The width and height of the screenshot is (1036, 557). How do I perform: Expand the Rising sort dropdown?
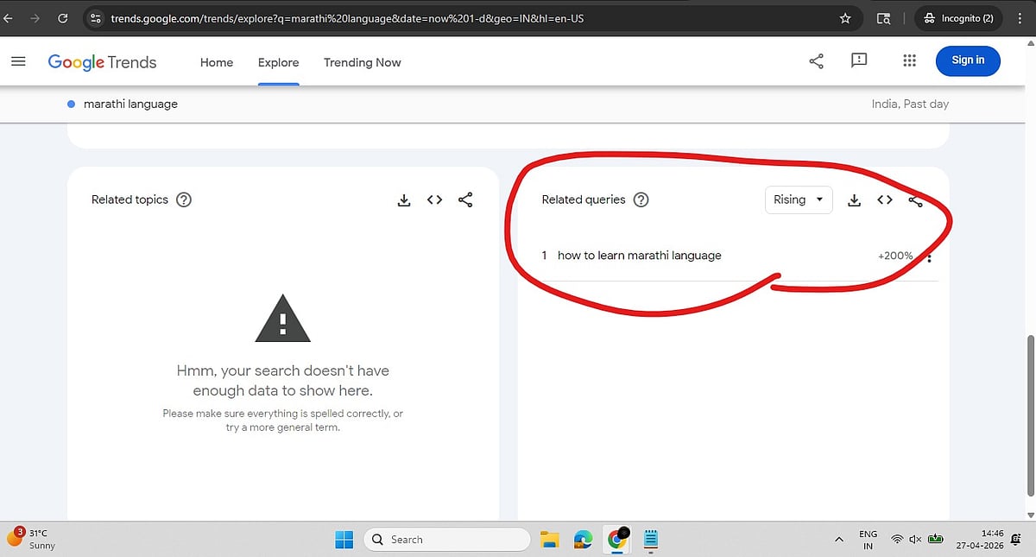(799, 199)
